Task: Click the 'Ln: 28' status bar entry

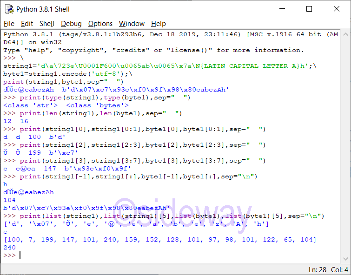Action: tap(317, 270)
